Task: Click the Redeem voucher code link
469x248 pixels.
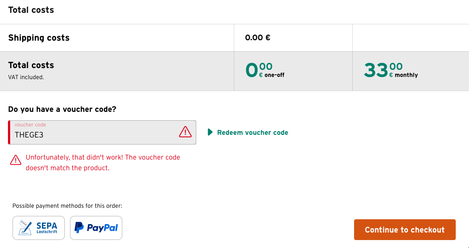Action: [x=252, y=132]
